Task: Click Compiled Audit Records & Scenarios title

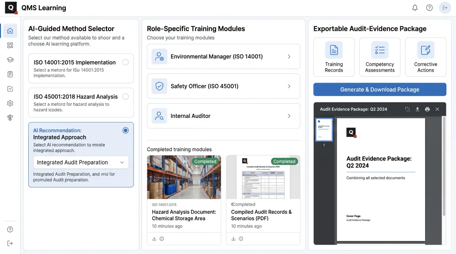Action: (261, 215)
